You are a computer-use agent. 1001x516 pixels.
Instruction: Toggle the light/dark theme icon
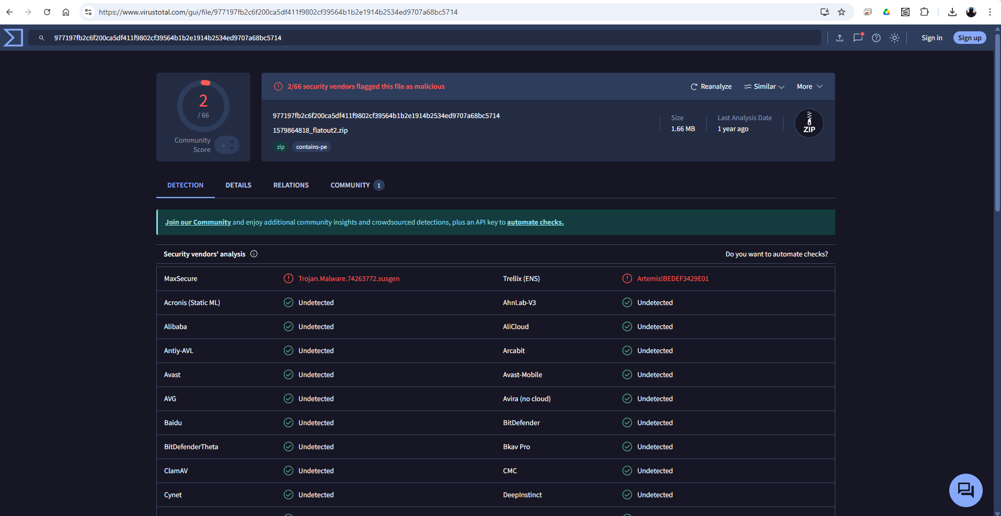[x=894, y=38]
